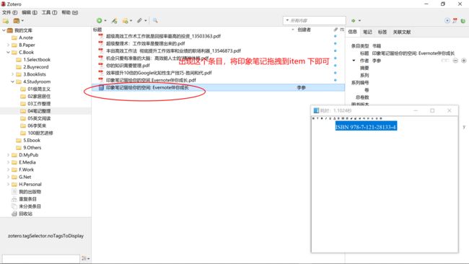469x264 pixels.
Task: Open the New Library box icon
Action: pos(17,21)
